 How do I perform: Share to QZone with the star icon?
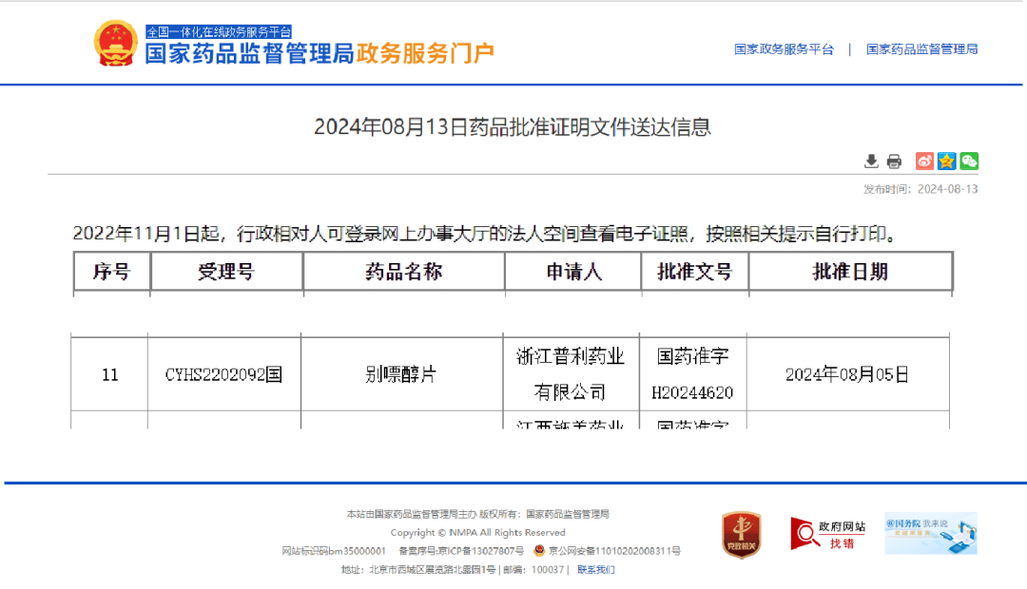pos(946,161)
